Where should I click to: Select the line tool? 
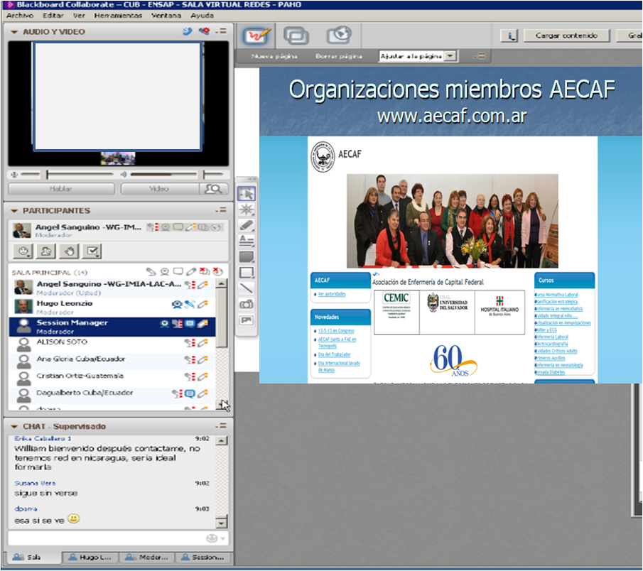[247, 288]
